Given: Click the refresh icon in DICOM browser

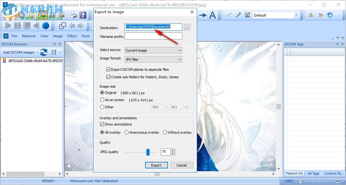Looking at the screenshot, I should pyautogui.click(x=44, y=52).
